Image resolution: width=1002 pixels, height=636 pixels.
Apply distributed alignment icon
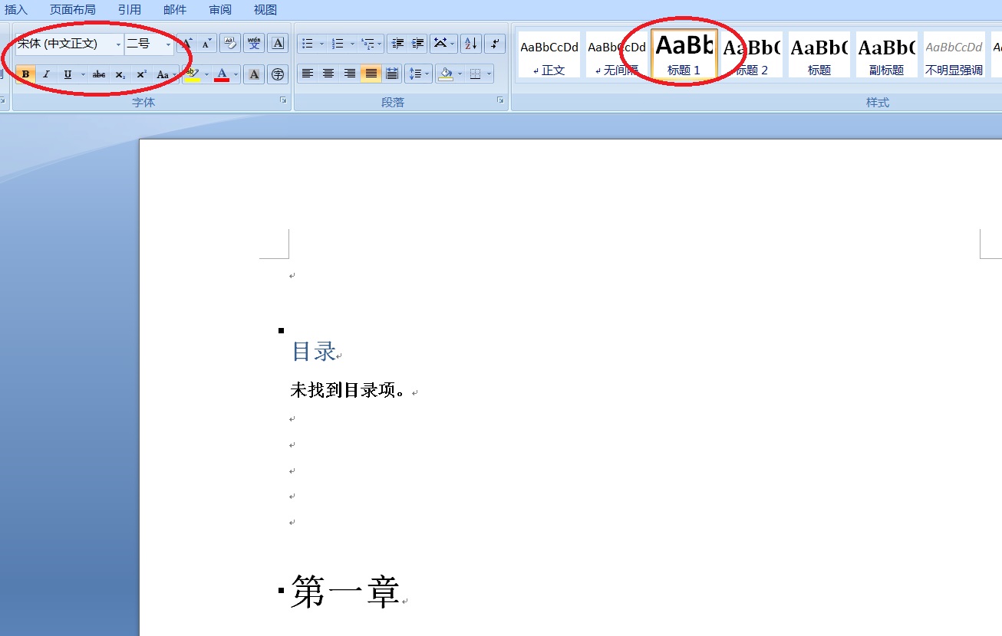[x=392, y=74]
